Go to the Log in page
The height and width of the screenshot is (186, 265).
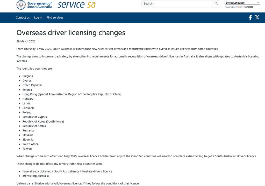point(38,18)
